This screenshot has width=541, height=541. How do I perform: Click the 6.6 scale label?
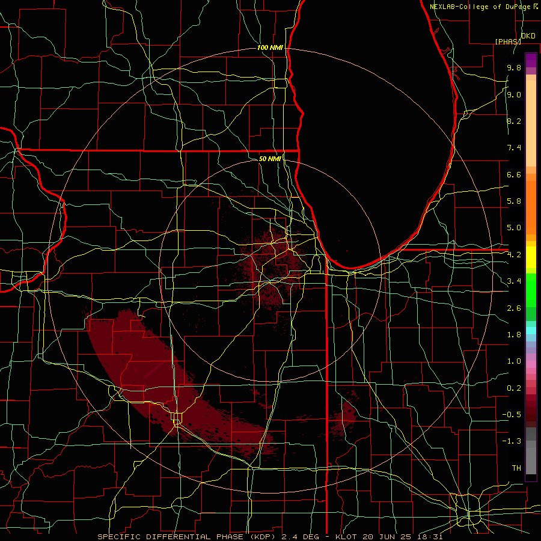(x=514, y=174)
